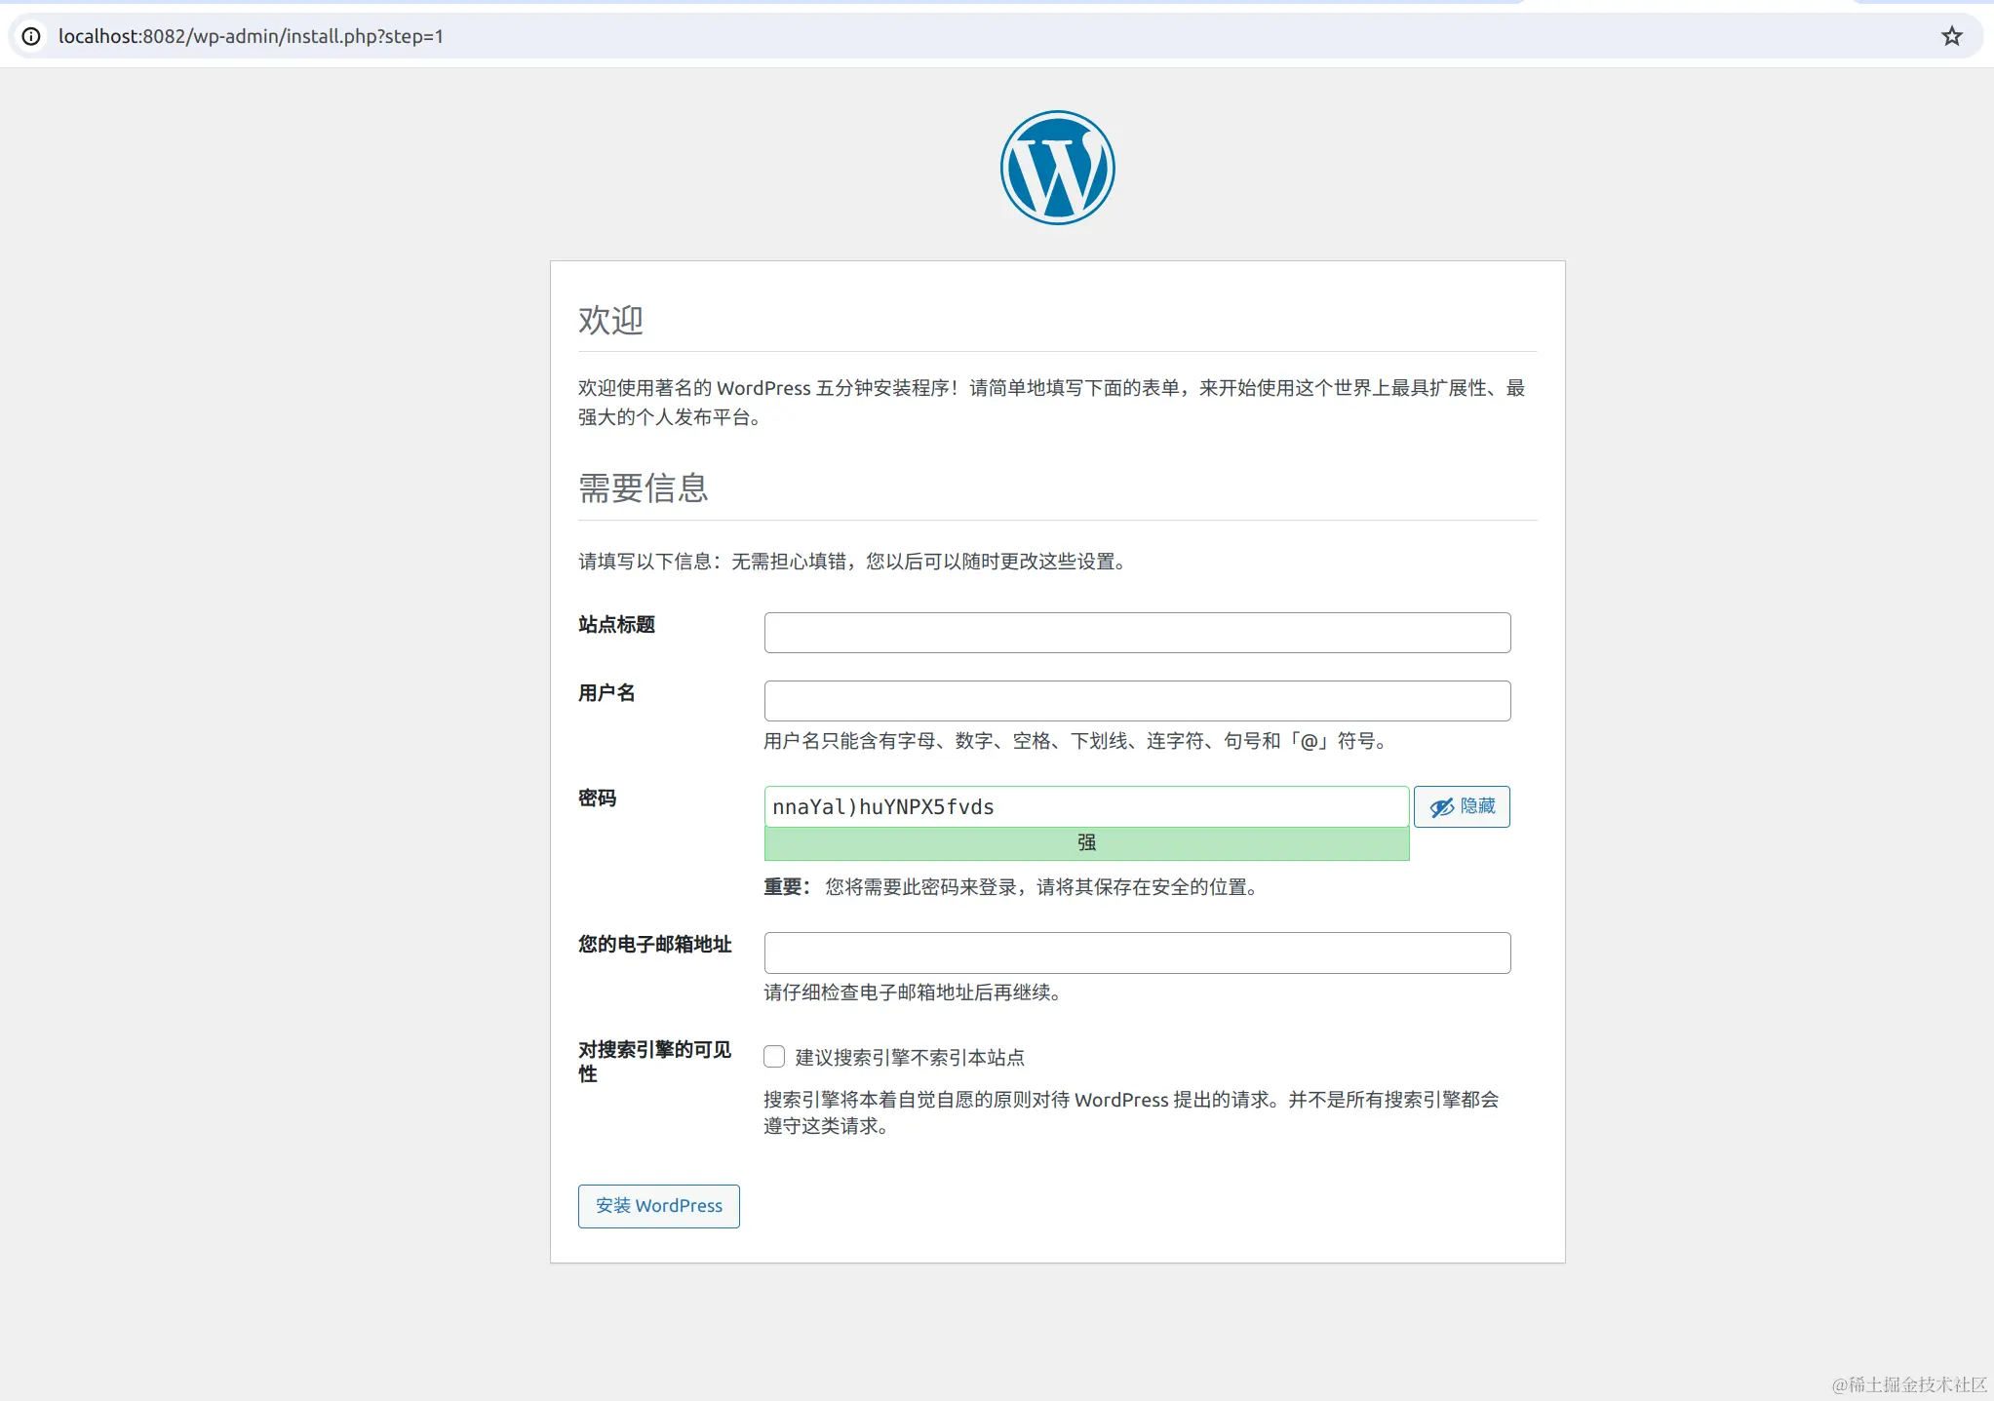Hide the password with 隐藏 button
This screenshot has height=1401, width=1994.
[x=1462, y=806]
